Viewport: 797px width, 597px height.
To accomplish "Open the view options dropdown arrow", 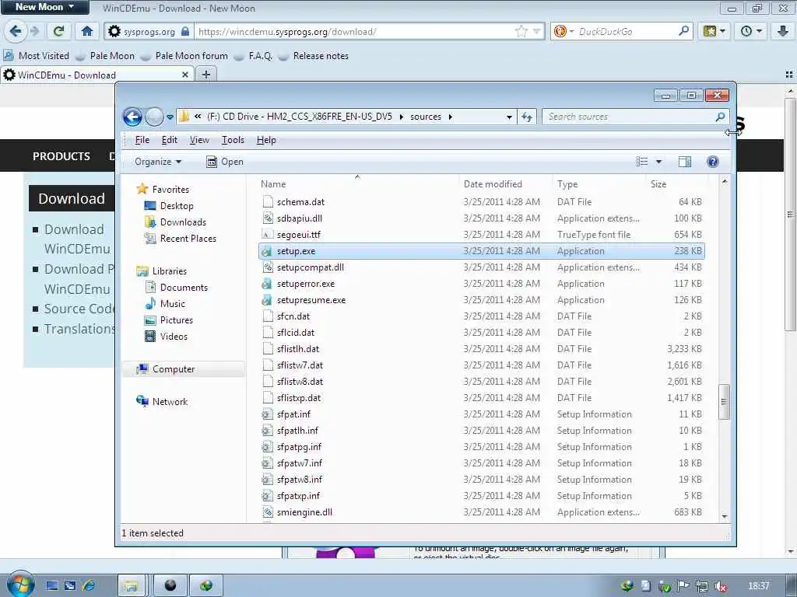I will pyautogui.click(x=658, y=162).
